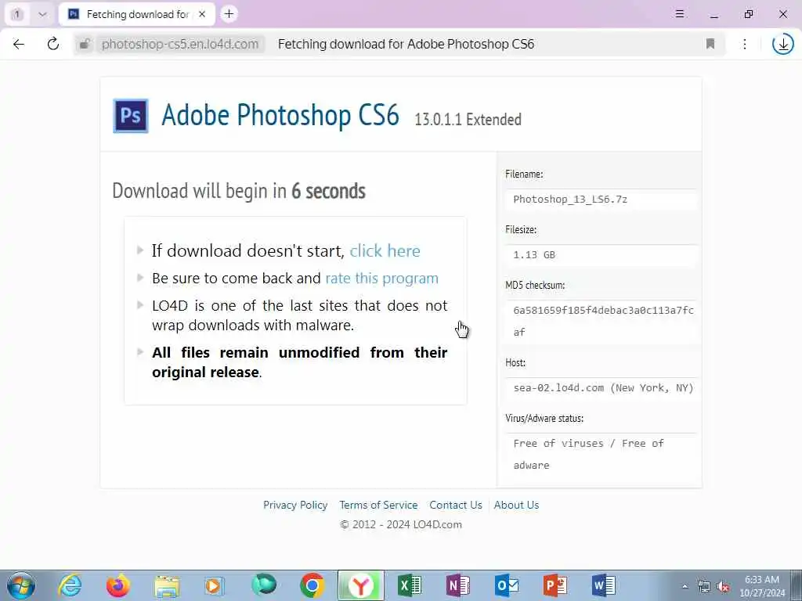Go back using the back arrow
Screen dimensions: 802x601
(19, 44)
